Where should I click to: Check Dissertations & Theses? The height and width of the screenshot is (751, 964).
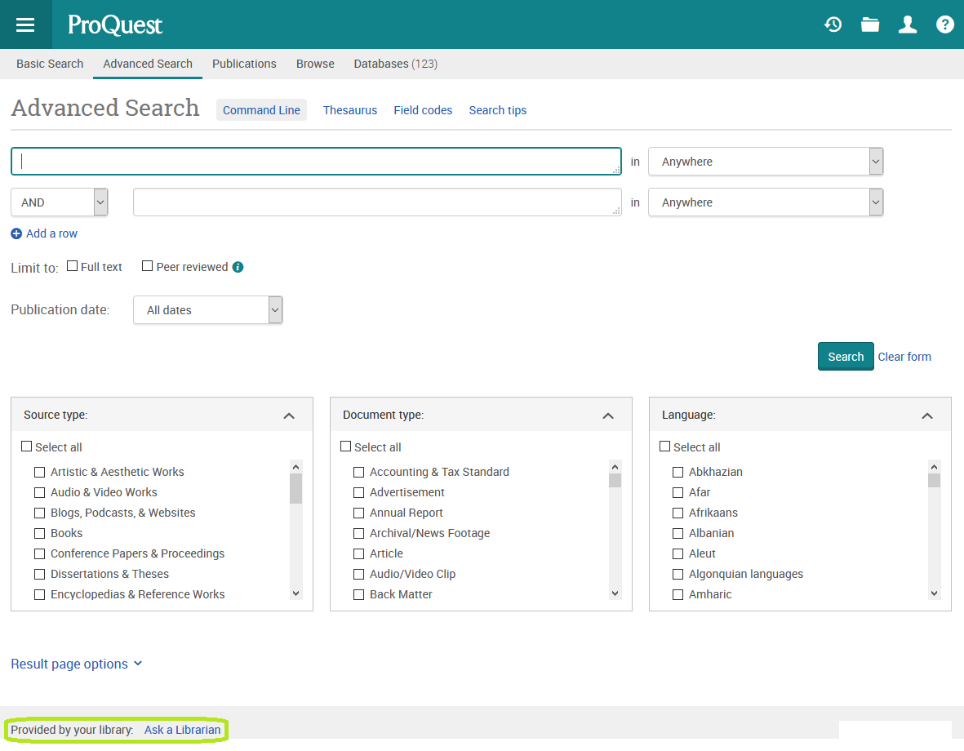pos(39,575)
